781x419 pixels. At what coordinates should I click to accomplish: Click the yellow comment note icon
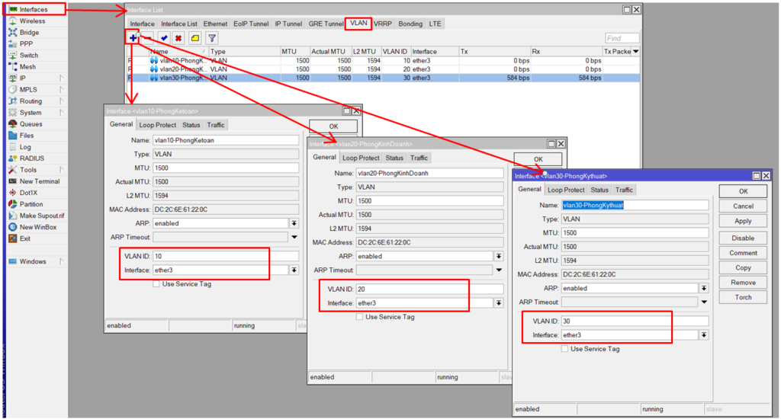[x=195, y=38]
